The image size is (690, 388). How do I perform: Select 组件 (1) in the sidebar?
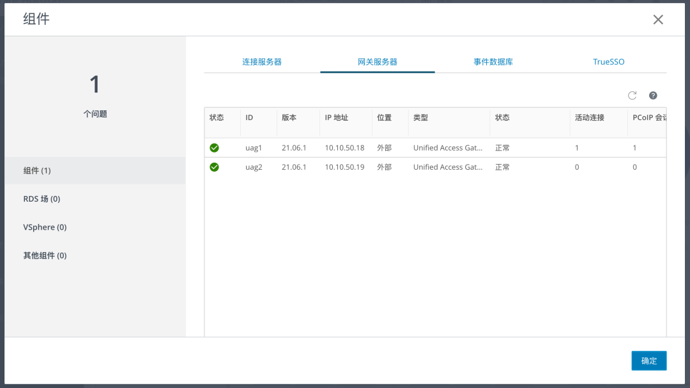[x=95, y=170]
